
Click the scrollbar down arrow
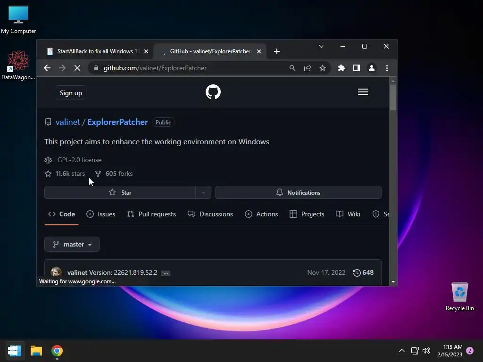[x=393, y=282]
